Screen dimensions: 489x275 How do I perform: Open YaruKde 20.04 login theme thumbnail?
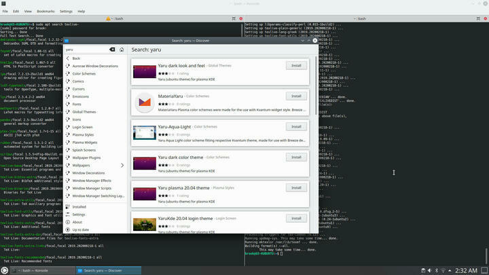[x=145, y=225]
